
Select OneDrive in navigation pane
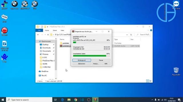[x=45, y=71]
